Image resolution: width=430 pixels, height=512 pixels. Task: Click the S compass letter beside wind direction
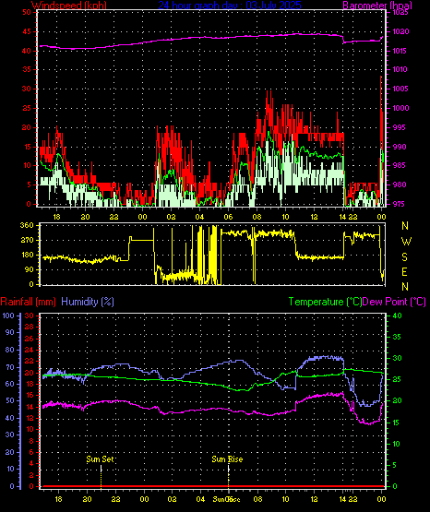click(x=405, y=257)
